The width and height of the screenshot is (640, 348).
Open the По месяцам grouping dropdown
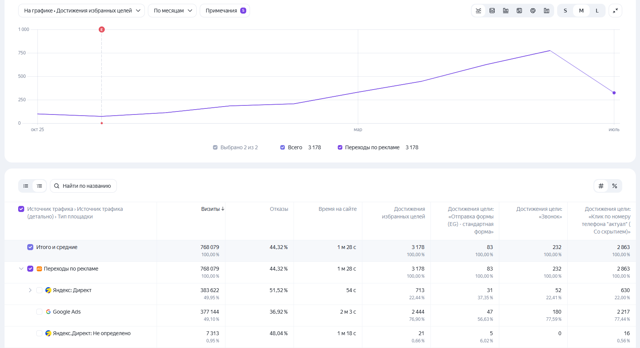[172, 11]
